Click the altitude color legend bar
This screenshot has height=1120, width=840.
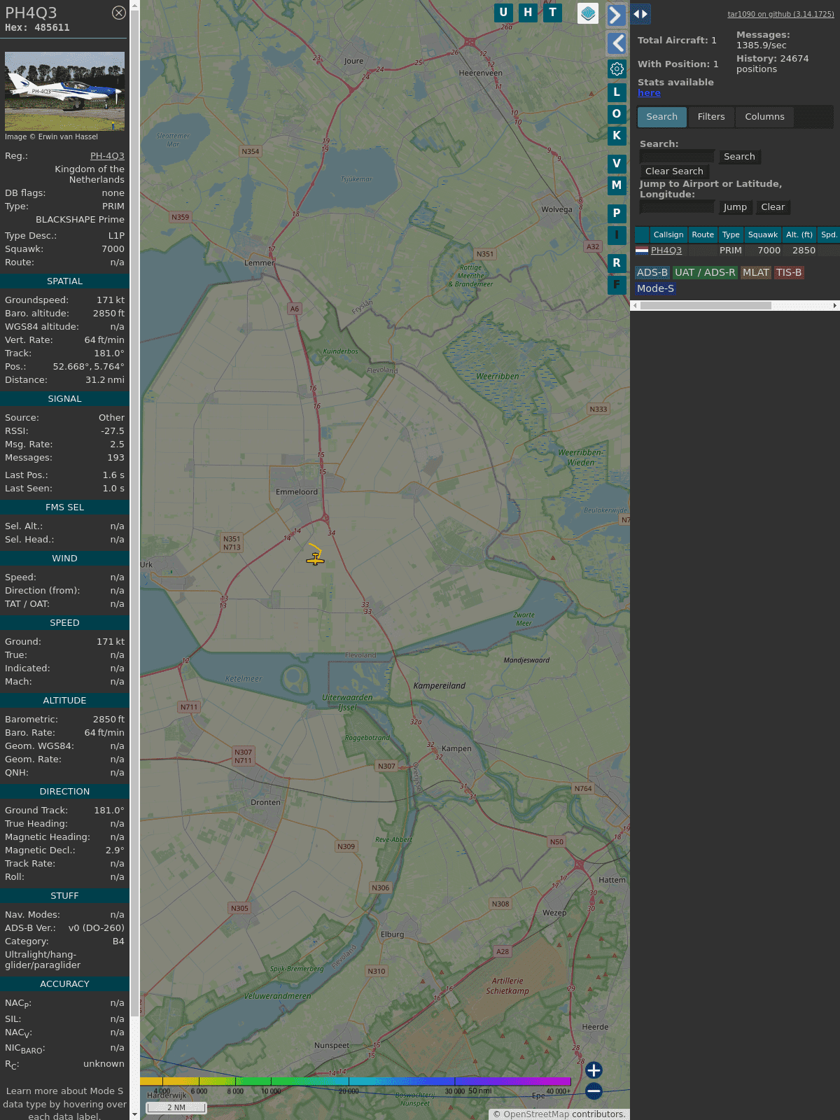[356, 1081]
